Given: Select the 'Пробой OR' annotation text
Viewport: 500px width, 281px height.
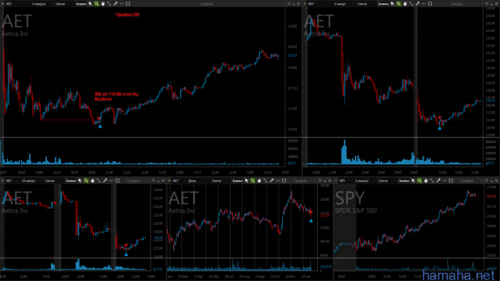Looking at the screenshot, I should click(x=127, y=15).
